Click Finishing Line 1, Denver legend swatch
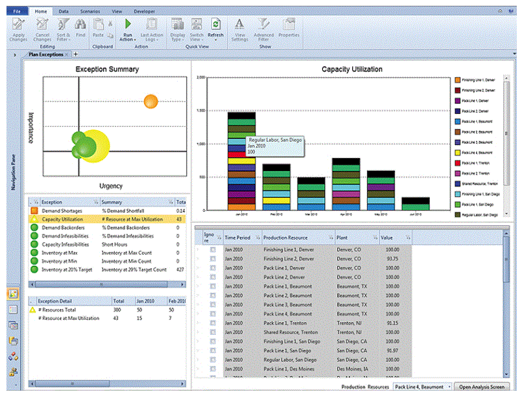Image resolution: width=522 pixels, height=397 pixels. click(458, 80)
